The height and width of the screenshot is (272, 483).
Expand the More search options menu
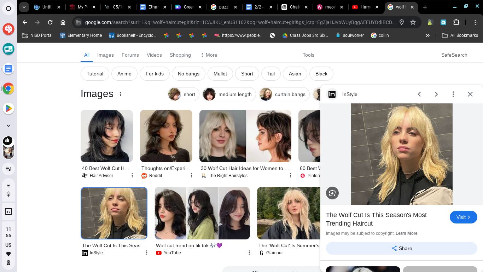coord(209,55)
